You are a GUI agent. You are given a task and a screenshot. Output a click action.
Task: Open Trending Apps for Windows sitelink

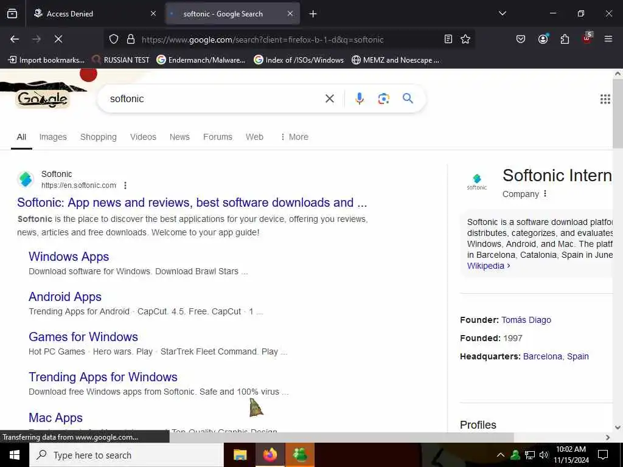[x=103, y=377]
